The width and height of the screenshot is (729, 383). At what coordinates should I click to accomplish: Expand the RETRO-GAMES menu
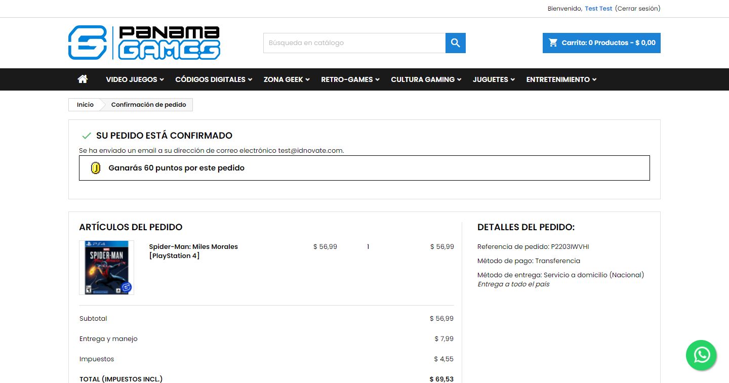click(x=350, y=79)
